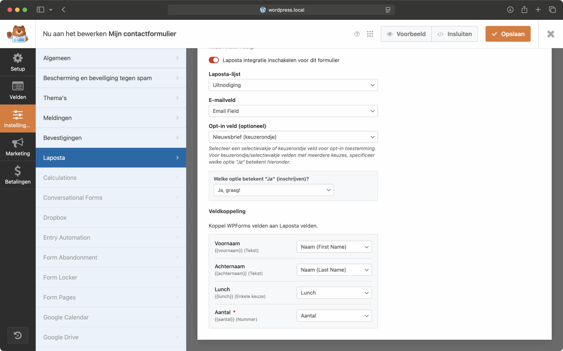563x351 pixels.
Task: Click the revision history icon
Action: (18, 335)
